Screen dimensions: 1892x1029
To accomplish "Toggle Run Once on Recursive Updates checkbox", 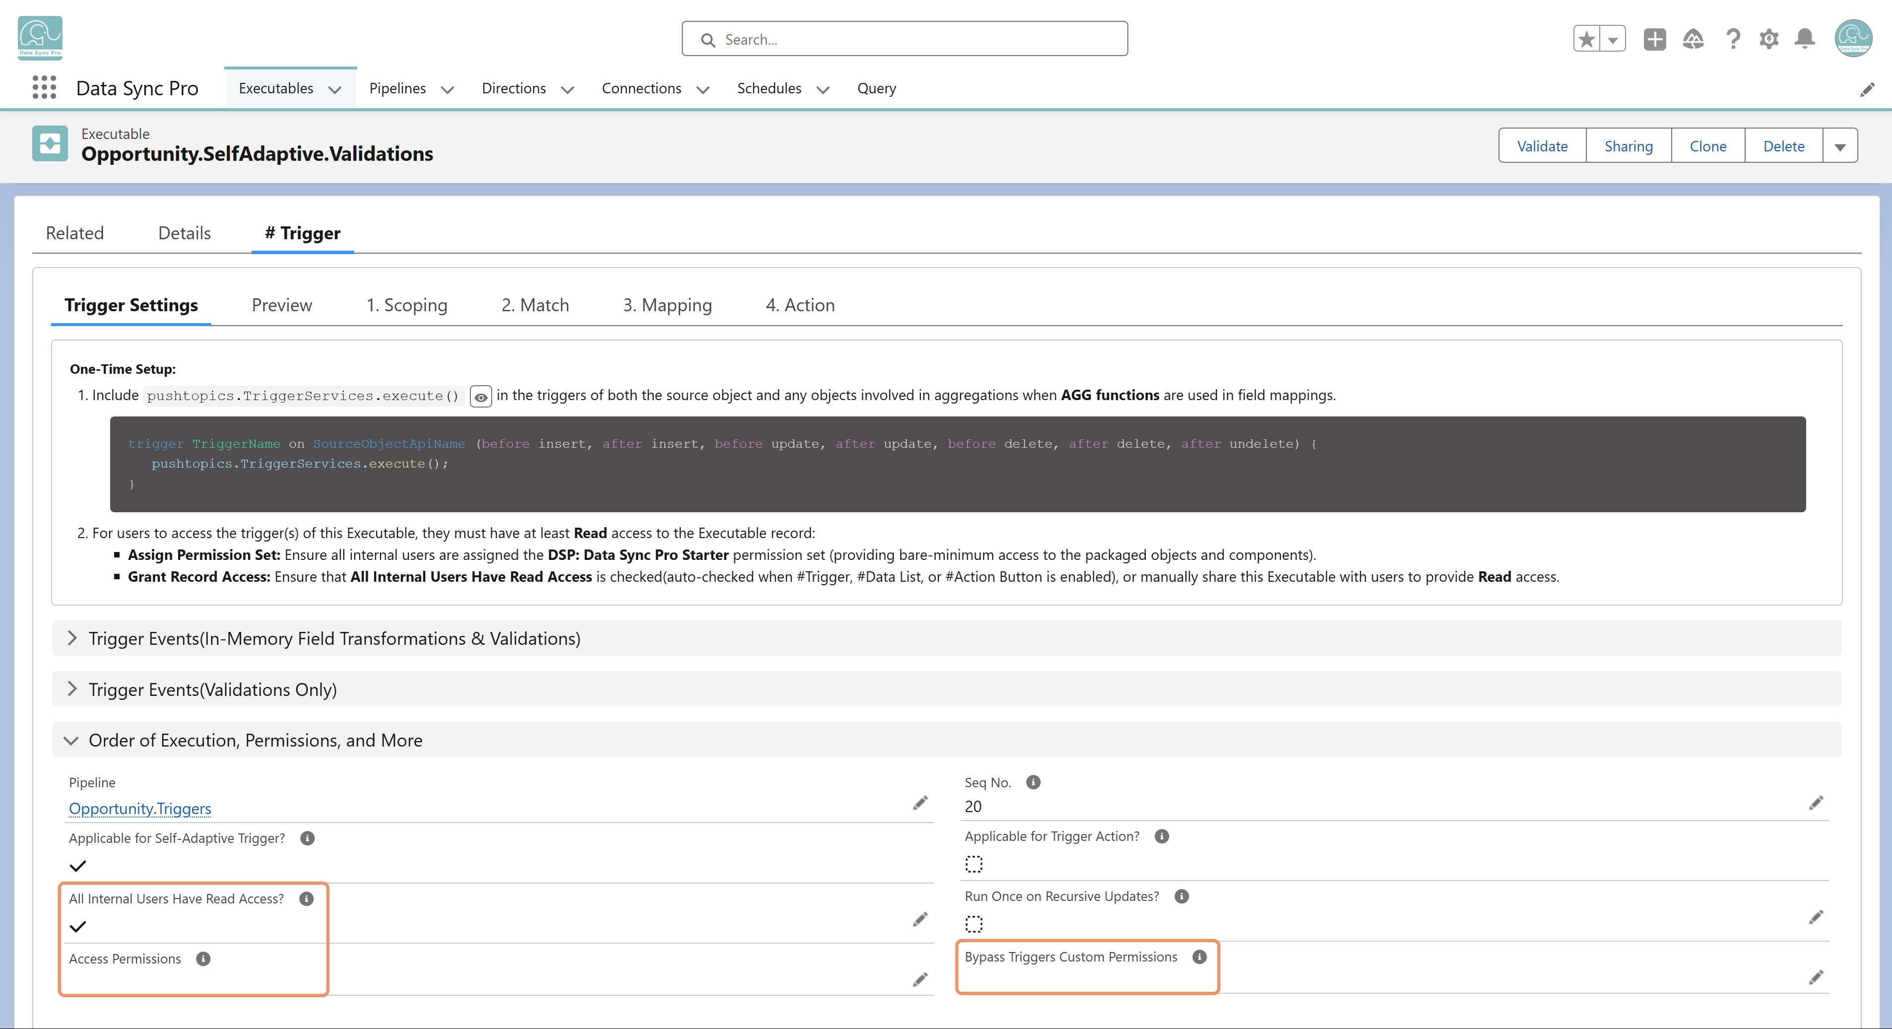I will click(974, 924).
